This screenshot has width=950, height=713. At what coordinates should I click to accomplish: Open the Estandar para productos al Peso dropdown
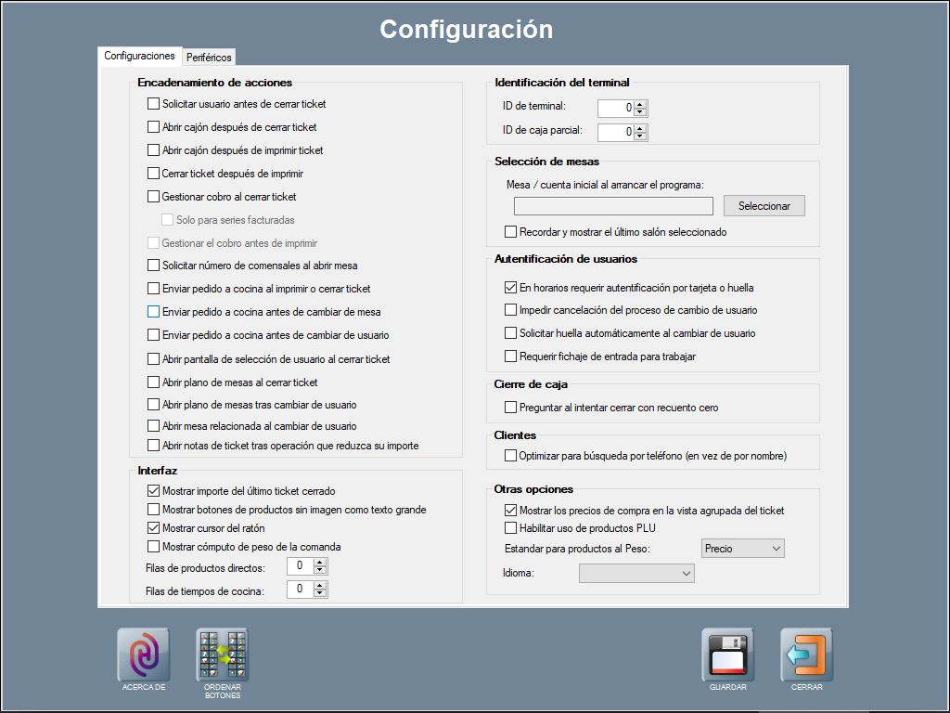pyautogui.click(x=743, y=549)
